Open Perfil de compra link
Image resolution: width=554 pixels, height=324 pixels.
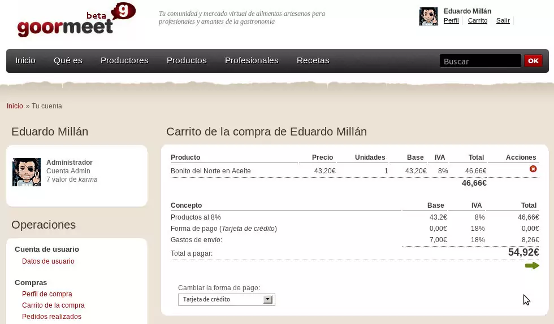[47, 294]
